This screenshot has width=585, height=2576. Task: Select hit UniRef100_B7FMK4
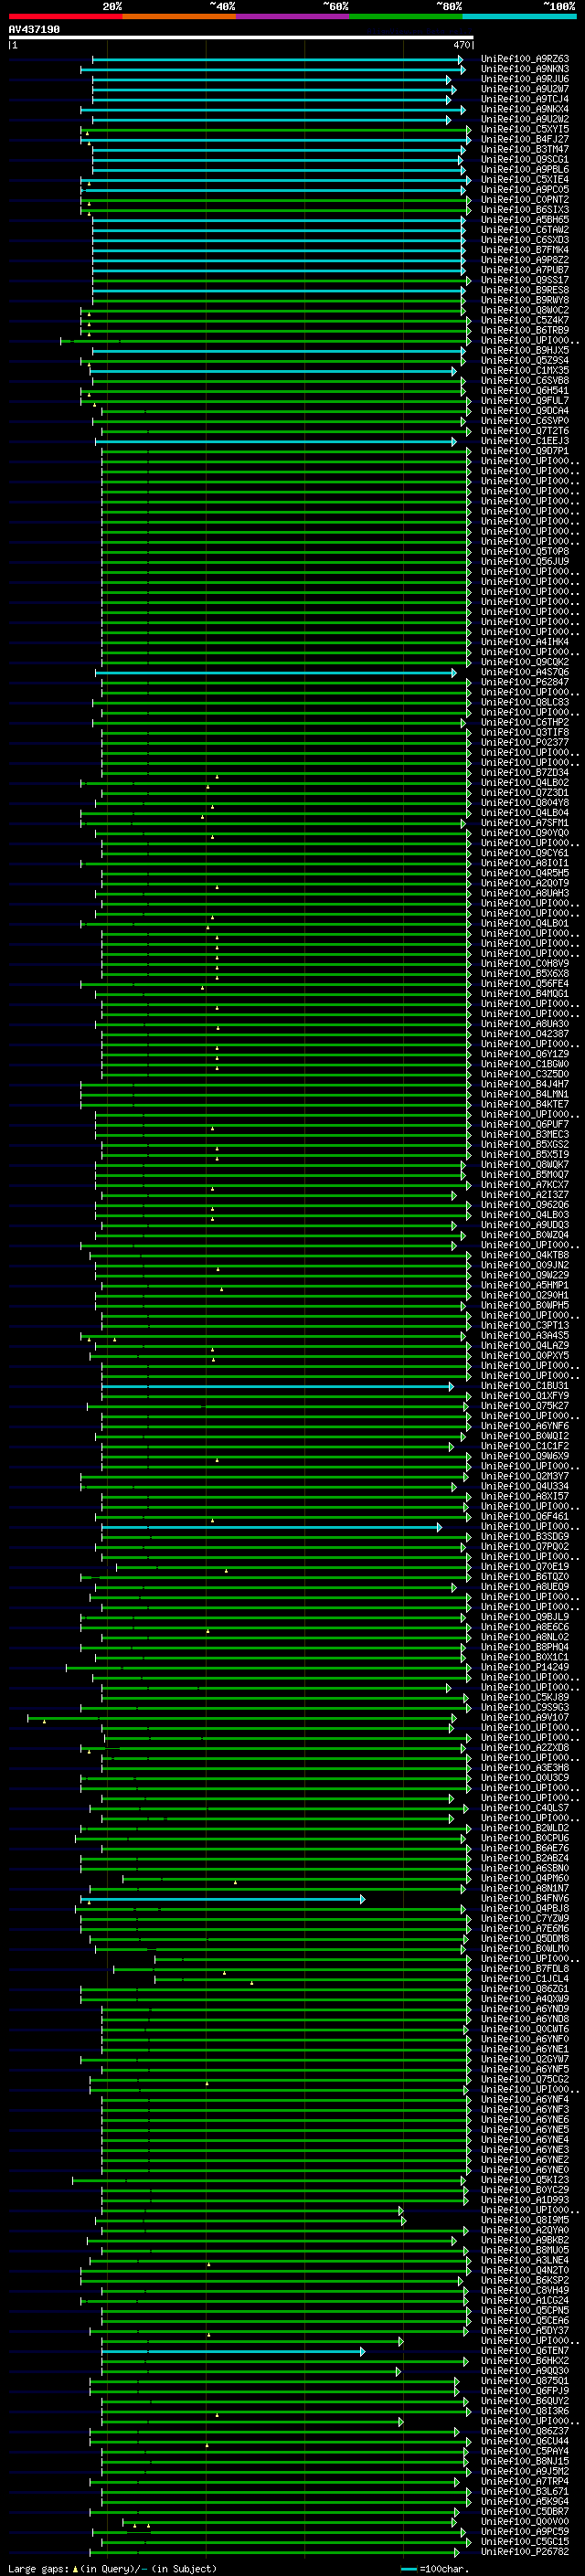coord(525,250)
